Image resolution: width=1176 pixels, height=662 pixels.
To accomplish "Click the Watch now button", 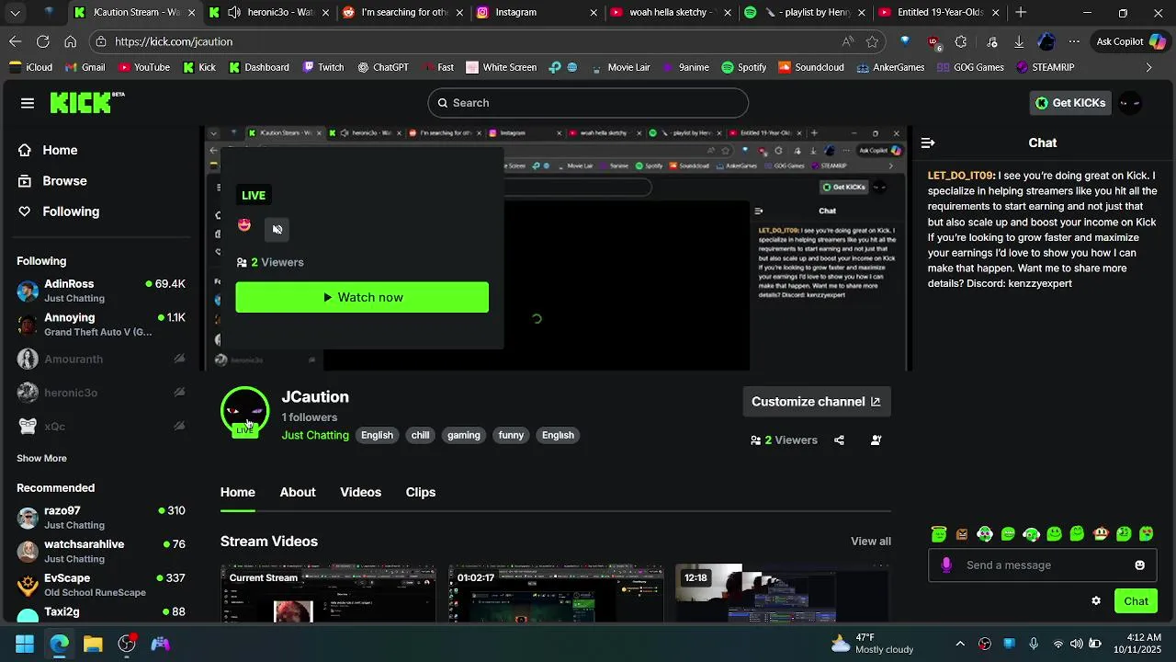I will tap(362, 297).
